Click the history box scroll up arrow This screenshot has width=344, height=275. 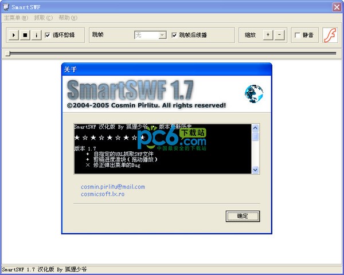[x=255, y=128]
